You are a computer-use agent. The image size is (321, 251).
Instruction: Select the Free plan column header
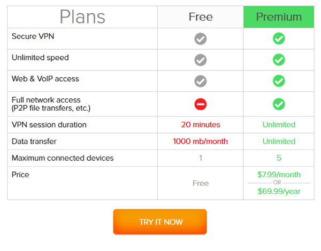point(201,17)
